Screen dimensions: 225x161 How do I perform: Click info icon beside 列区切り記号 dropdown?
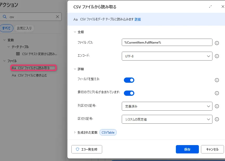pos(217,106)
